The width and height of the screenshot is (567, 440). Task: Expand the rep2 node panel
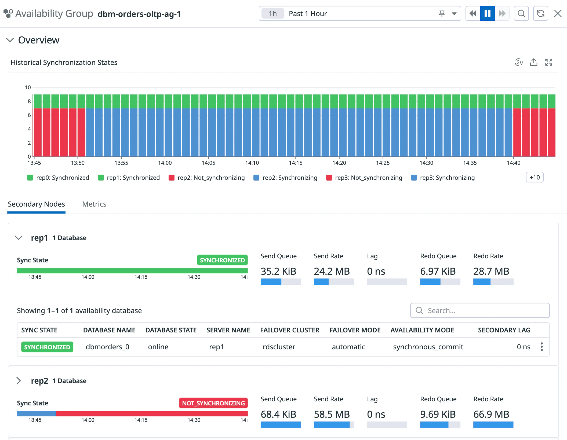pos(19,381)
